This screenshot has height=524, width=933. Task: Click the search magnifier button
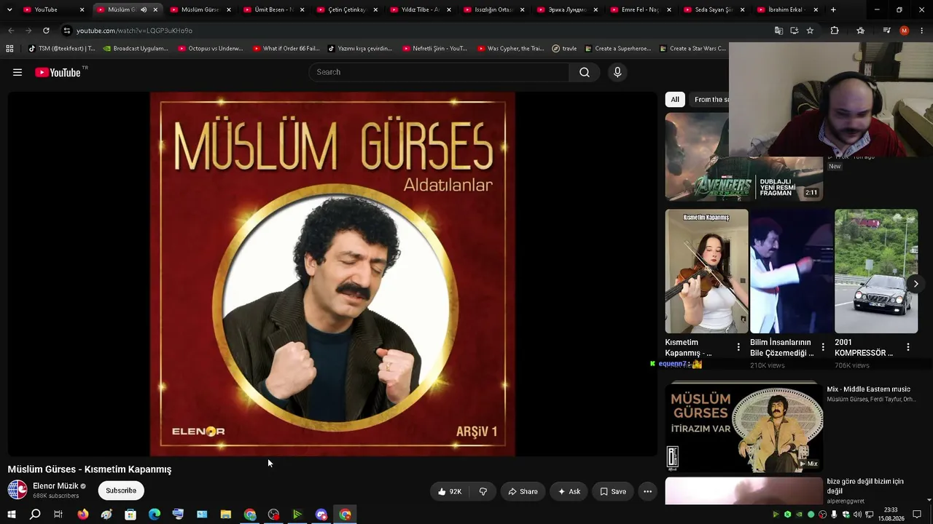pos(585,72)
